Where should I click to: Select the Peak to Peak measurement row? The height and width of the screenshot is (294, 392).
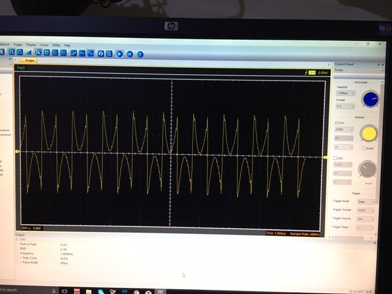(28, 244)
